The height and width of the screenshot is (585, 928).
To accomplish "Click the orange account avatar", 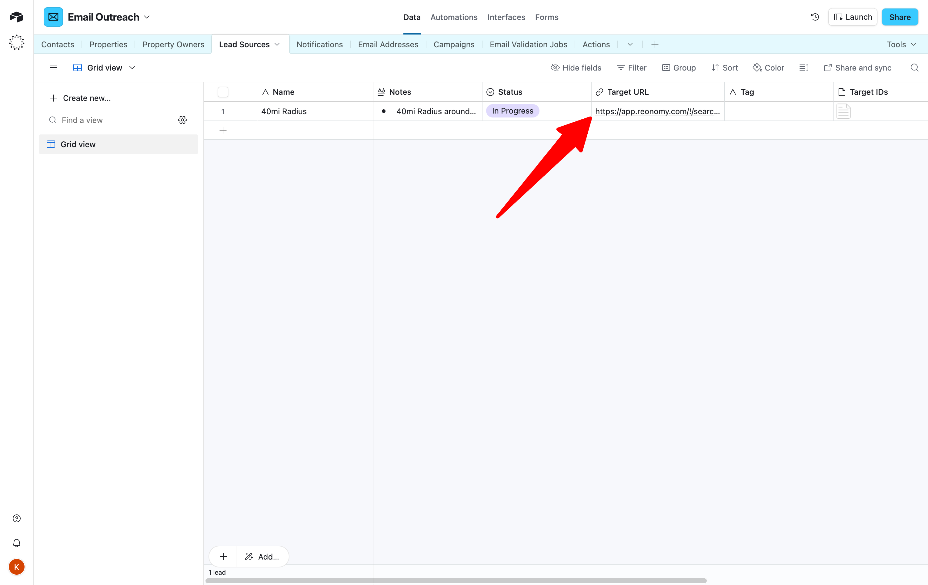I will (x=16, y=567).
